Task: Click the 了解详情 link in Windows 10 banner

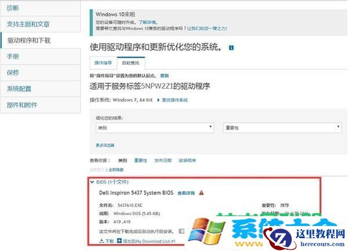Action: 147,22
